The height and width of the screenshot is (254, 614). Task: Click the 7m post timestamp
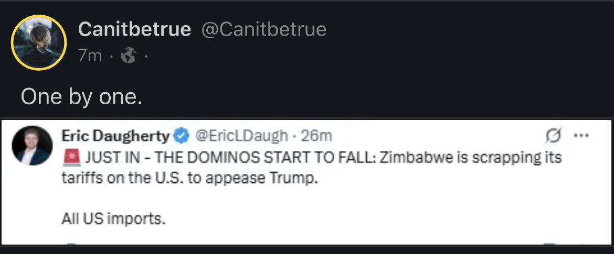coord(90,56)
